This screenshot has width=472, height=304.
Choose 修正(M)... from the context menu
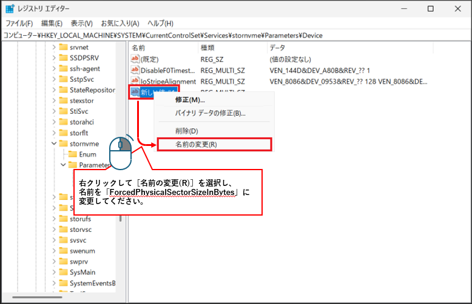tap(190, 100)
